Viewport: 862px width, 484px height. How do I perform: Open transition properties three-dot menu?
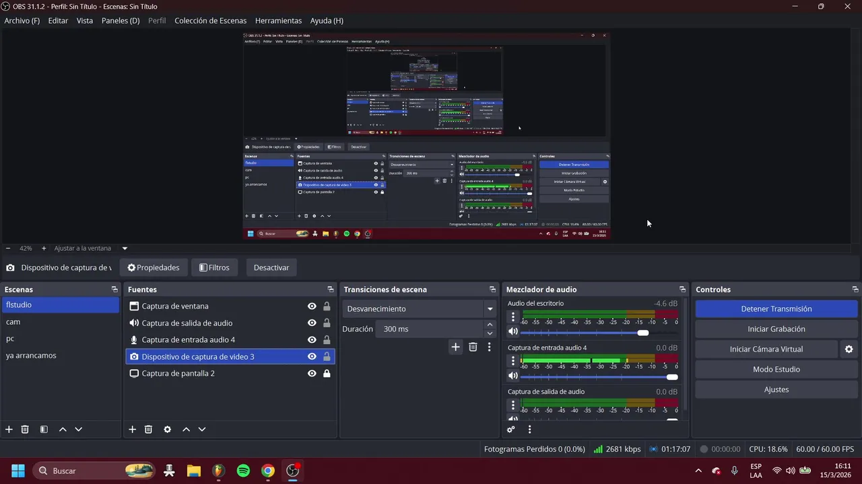point(490,347)
